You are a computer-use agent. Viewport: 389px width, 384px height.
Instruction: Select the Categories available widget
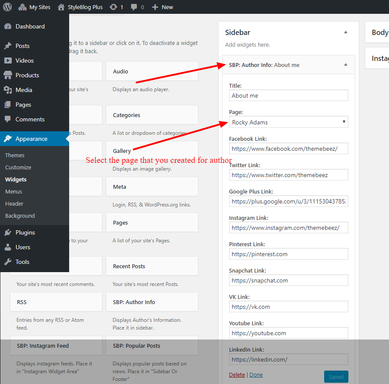(152, 115)
